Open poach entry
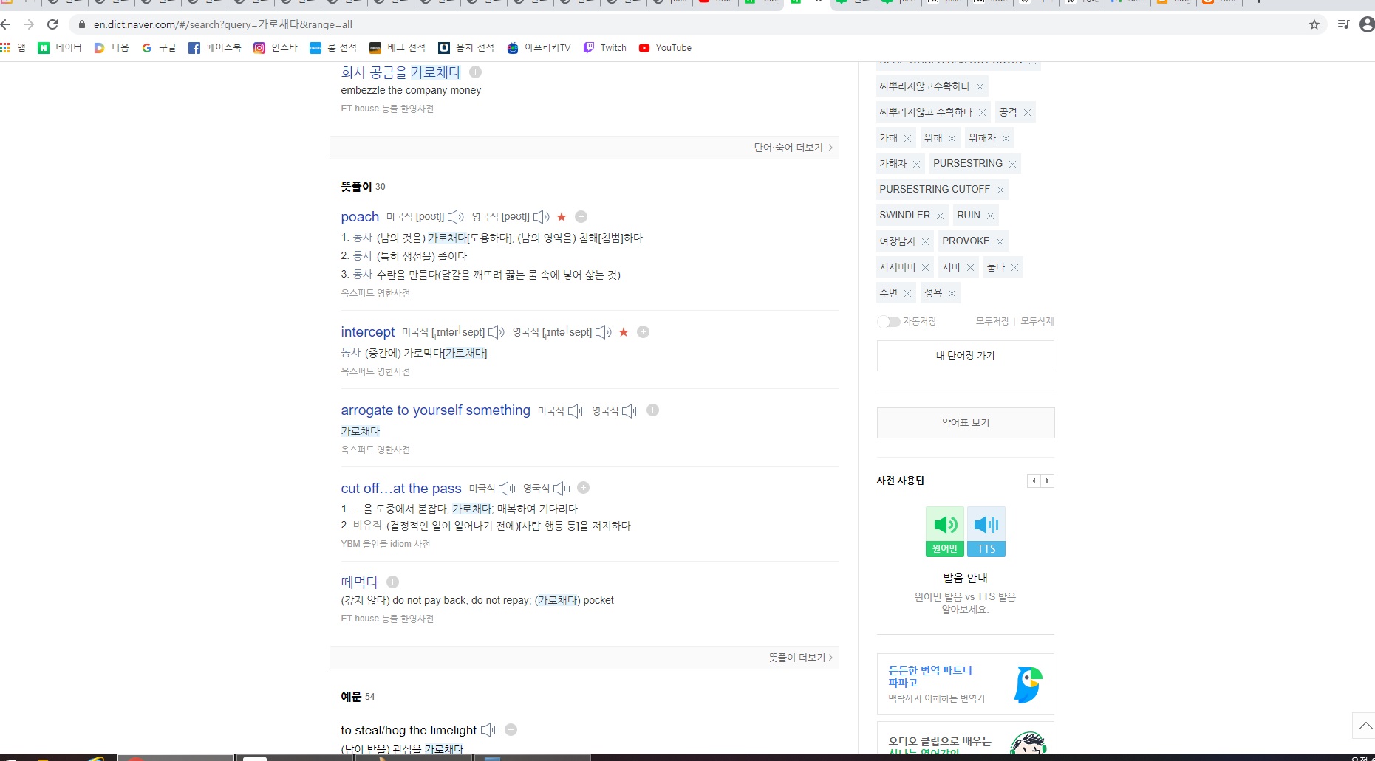This screenshot has width=1375, height=761. coord(360,217)
